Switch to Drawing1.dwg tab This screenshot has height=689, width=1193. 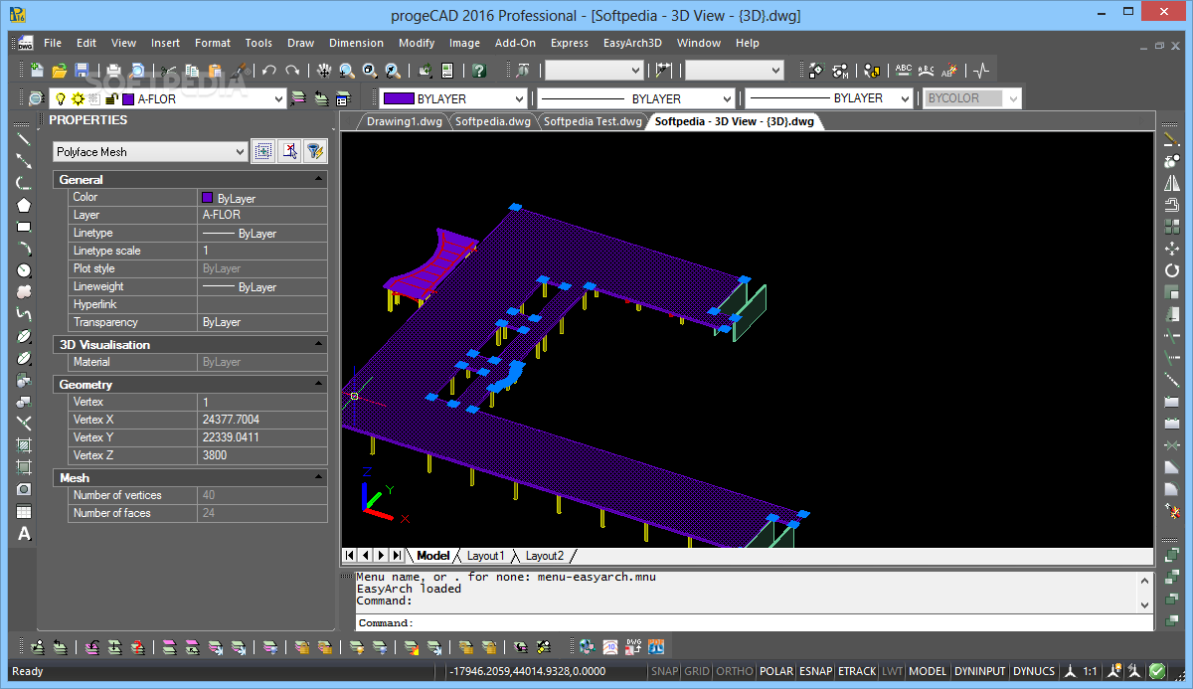click(404, 121)
